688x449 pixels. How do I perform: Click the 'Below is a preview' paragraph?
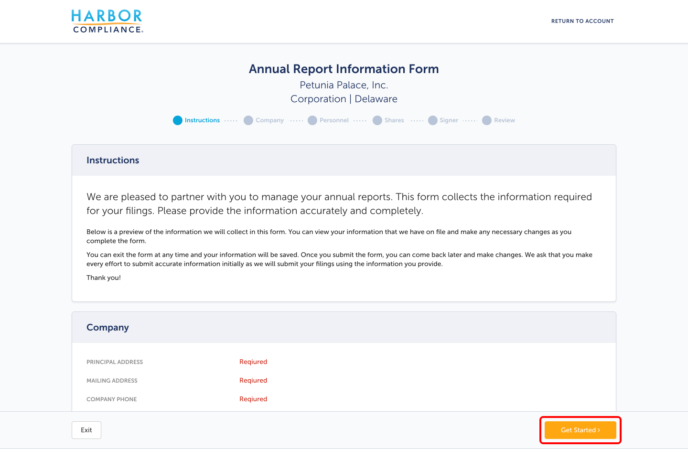tap(329, 236)
